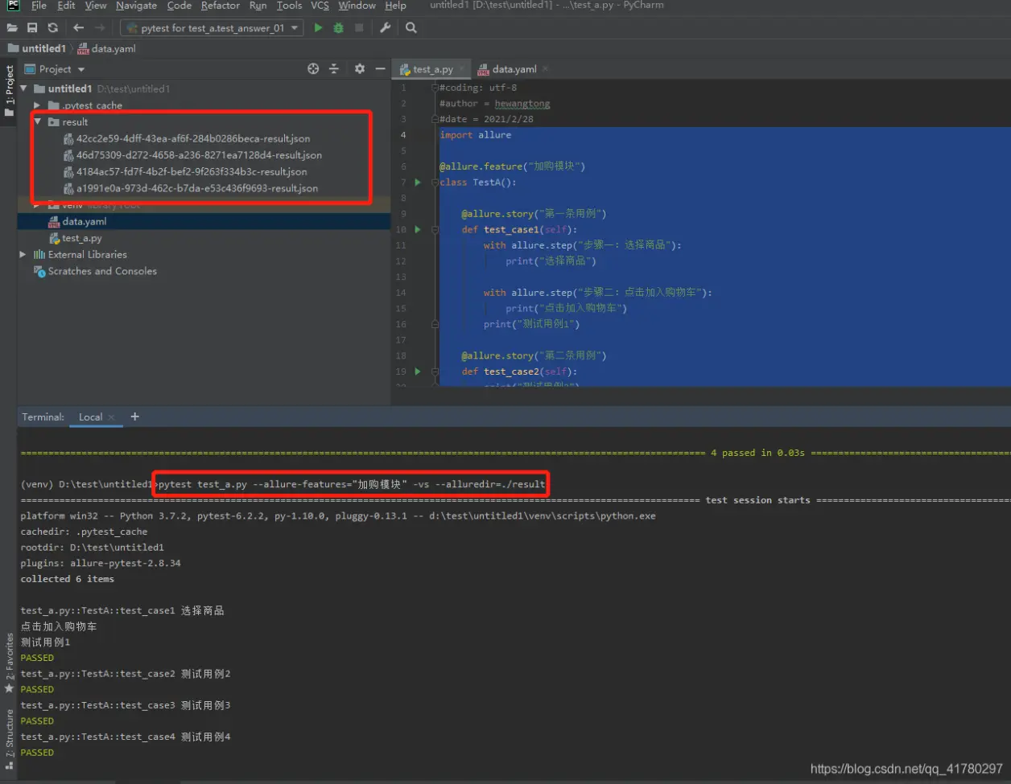Toggle the Favorites tool window sidebar button
This screenshot has height=784, width=1011.
tap(10, 663)
